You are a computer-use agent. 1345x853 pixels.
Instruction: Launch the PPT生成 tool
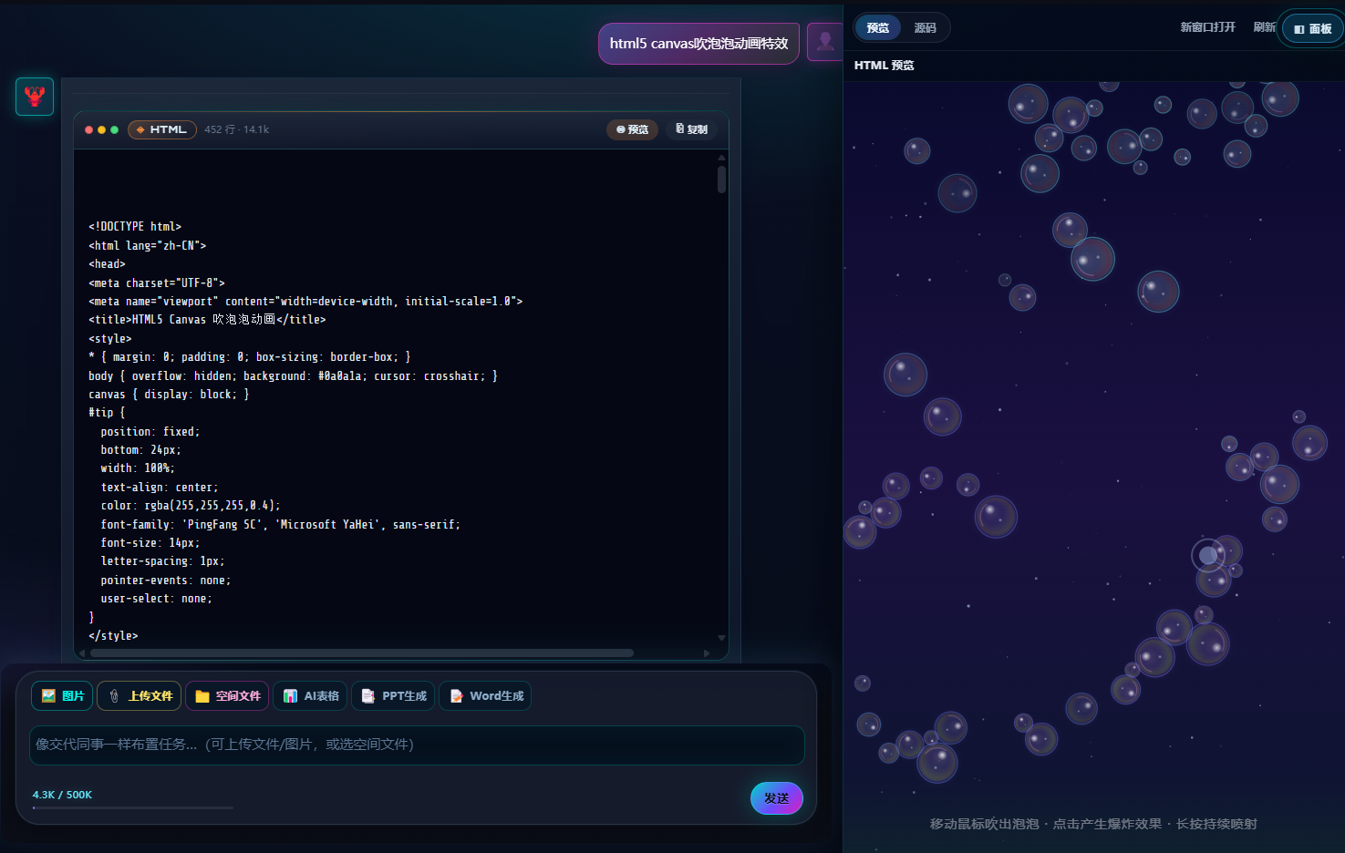point(394,696)
